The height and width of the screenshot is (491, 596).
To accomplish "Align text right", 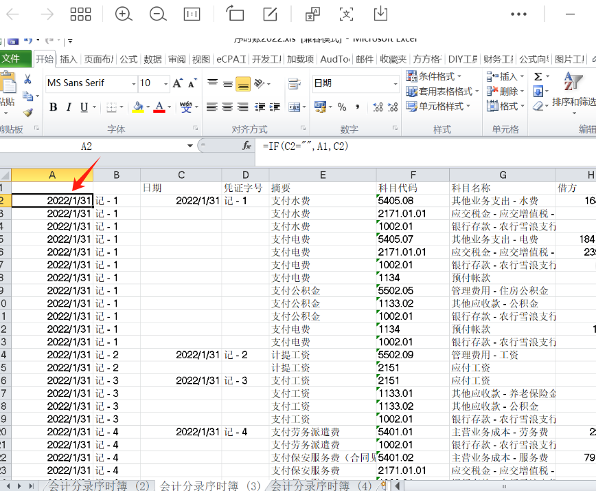I will click(242, 107).
